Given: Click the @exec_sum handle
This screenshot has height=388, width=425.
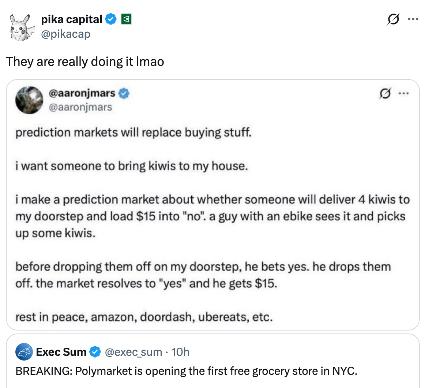Looking at the screenshot, I should pos(133,352).
